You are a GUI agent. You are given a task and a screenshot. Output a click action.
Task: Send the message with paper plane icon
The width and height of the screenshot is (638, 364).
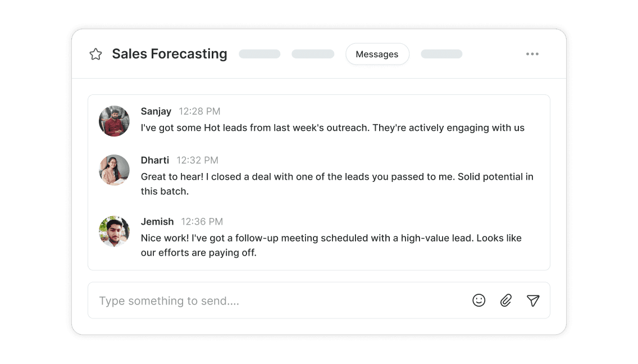(533, 301)
